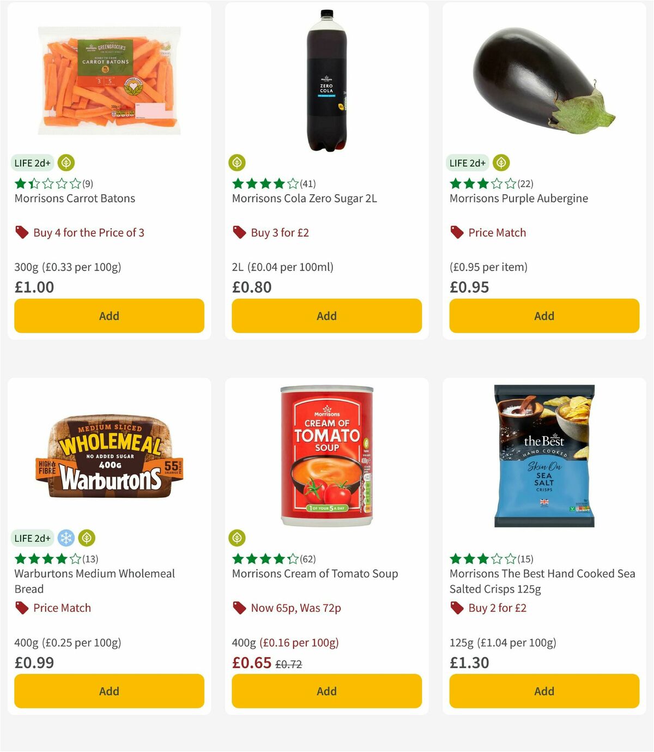
Task: Click the red tag icon on Buy 3 for £2
Action: pyautogui.click(x=239, y=232)
